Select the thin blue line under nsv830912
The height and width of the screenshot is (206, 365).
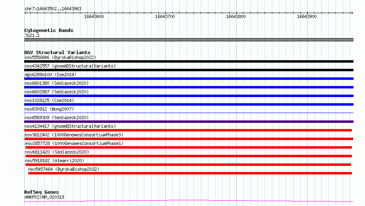click(189, 113)
